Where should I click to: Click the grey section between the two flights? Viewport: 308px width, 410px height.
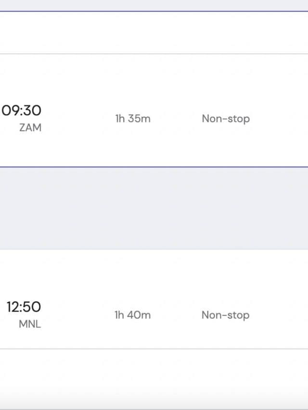click(154, 208)
